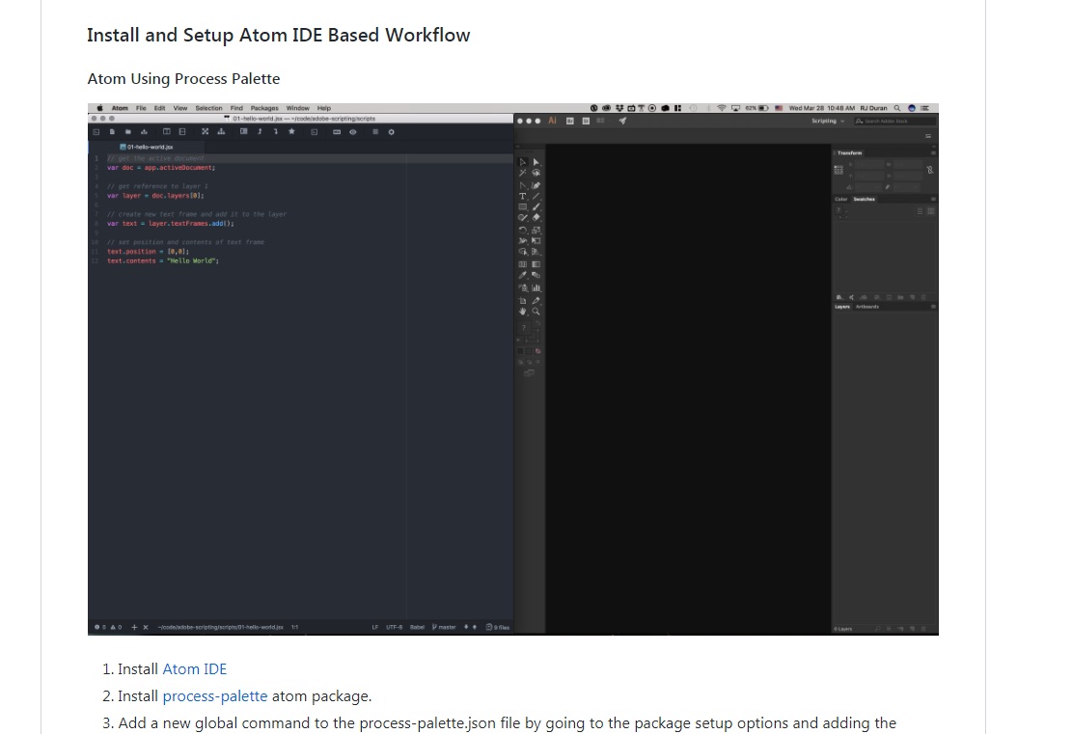Open Atom's Selection menu
The height and width of the screenshot is (734, 1072).
[208, 108]
